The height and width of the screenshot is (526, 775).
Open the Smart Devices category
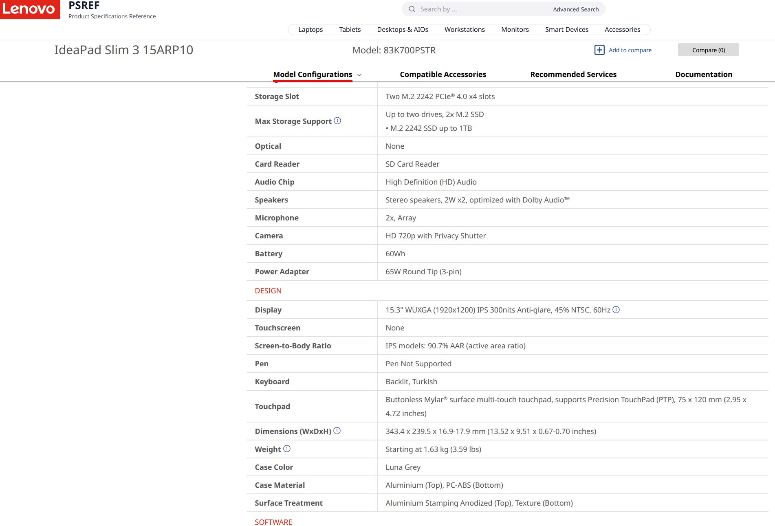point(566,29)
